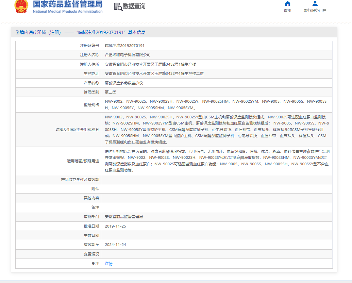The width and height of the screenshot is (352, 283).
Task: Select the 产品名称 label cell
Action: coord(58,83)
